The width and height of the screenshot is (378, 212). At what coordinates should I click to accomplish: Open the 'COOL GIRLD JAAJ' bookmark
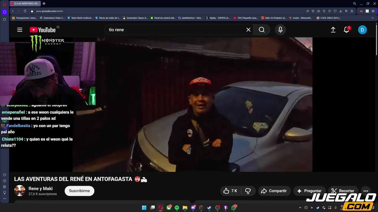tap(329, 18)
